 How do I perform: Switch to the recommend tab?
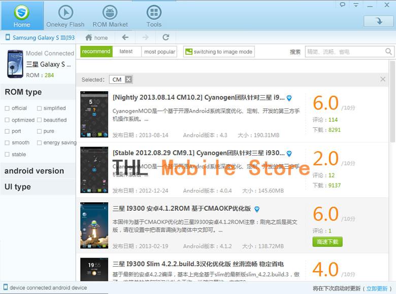(96, 51)
